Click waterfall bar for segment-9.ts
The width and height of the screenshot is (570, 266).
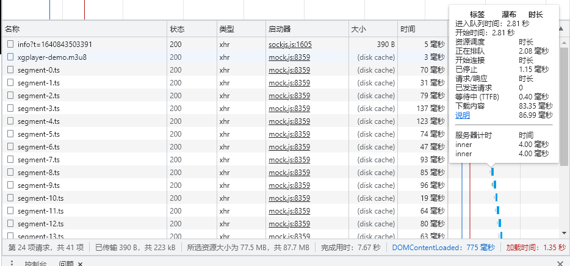click(x=494, y=185)
